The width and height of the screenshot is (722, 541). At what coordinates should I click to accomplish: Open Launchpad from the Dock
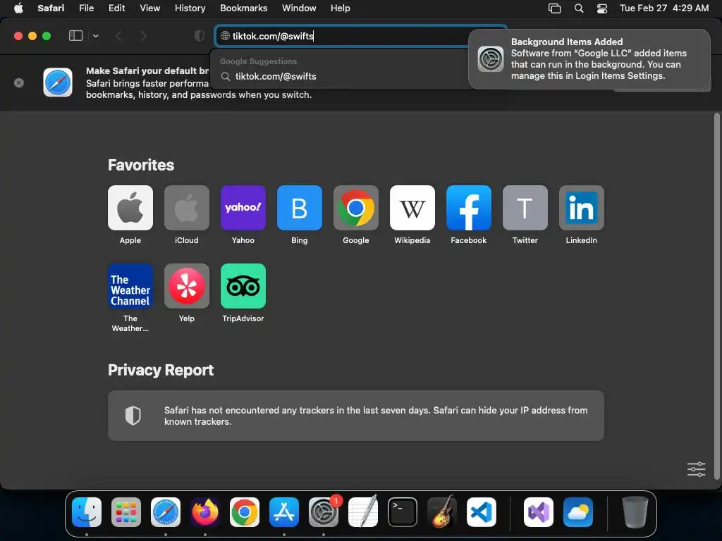click(126, 512)
